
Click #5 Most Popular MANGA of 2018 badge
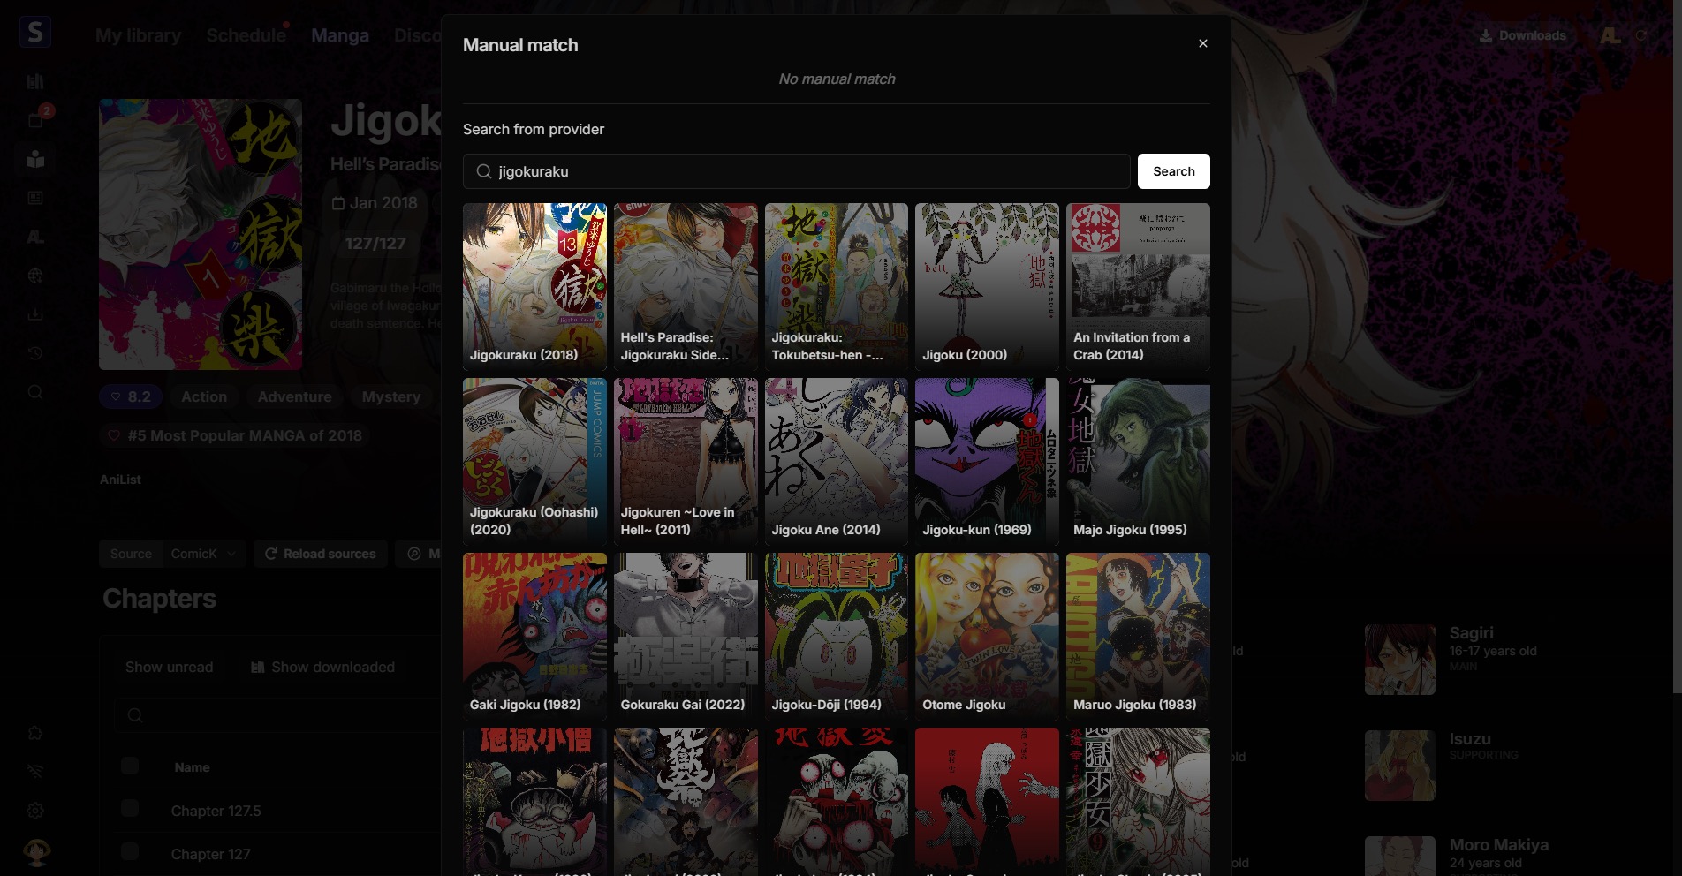(x=235, y=435)
